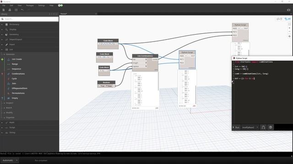Click the minus on the top Python Script node
Screen dimensions: 293x164
[x=242, y=28]
